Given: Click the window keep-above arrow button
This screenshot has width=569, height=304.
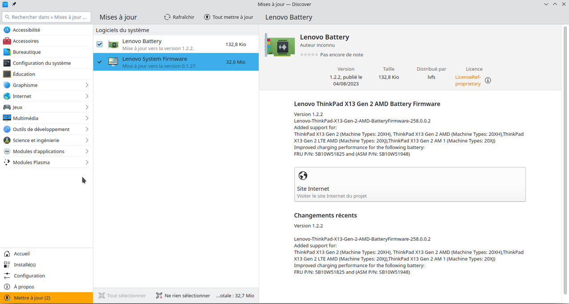Looking at the screenshot, I should click(555, 4).
